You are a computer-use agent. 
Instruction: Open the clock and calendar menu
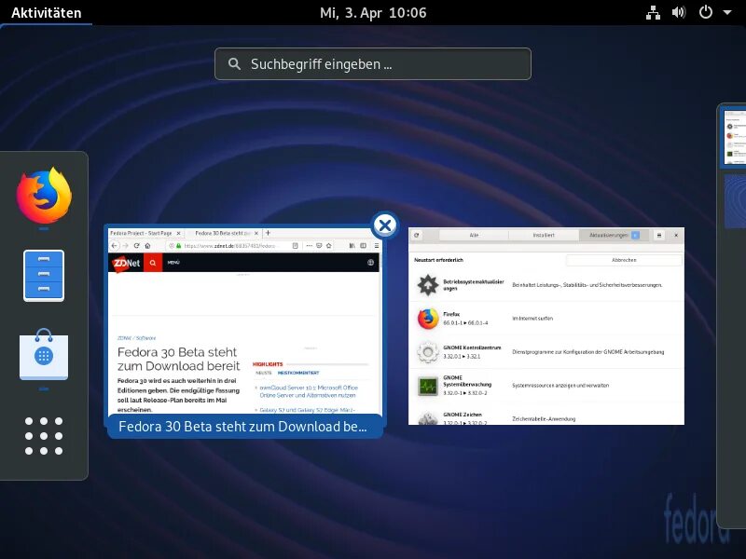[373, 12]
